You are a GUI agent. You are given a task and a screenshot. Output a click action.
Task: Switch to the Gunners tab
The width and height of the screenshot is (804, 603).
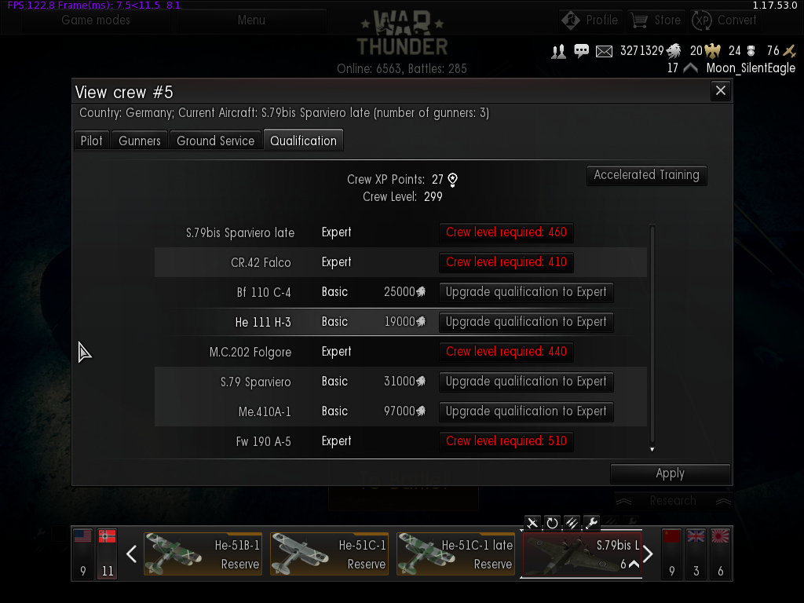tap(140, 141)
